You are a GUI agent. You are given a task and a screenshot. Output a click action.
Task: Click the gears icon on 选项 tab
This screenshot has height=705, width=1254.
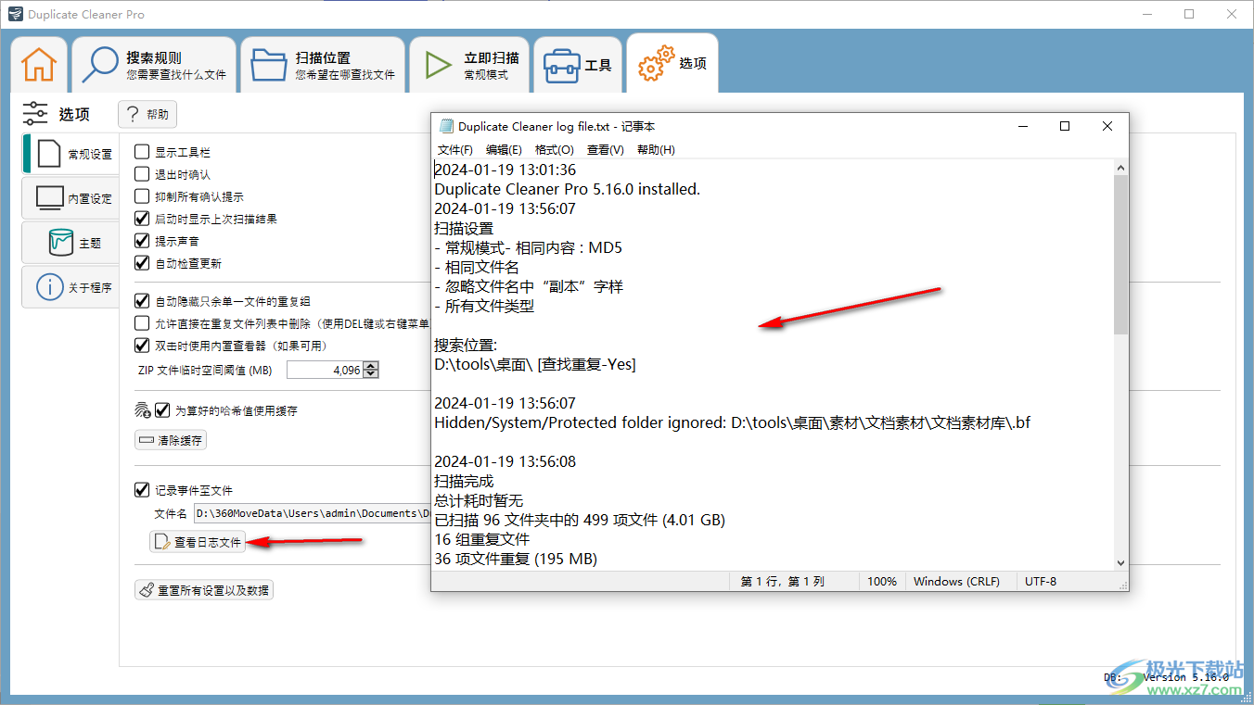coord(656,63)
